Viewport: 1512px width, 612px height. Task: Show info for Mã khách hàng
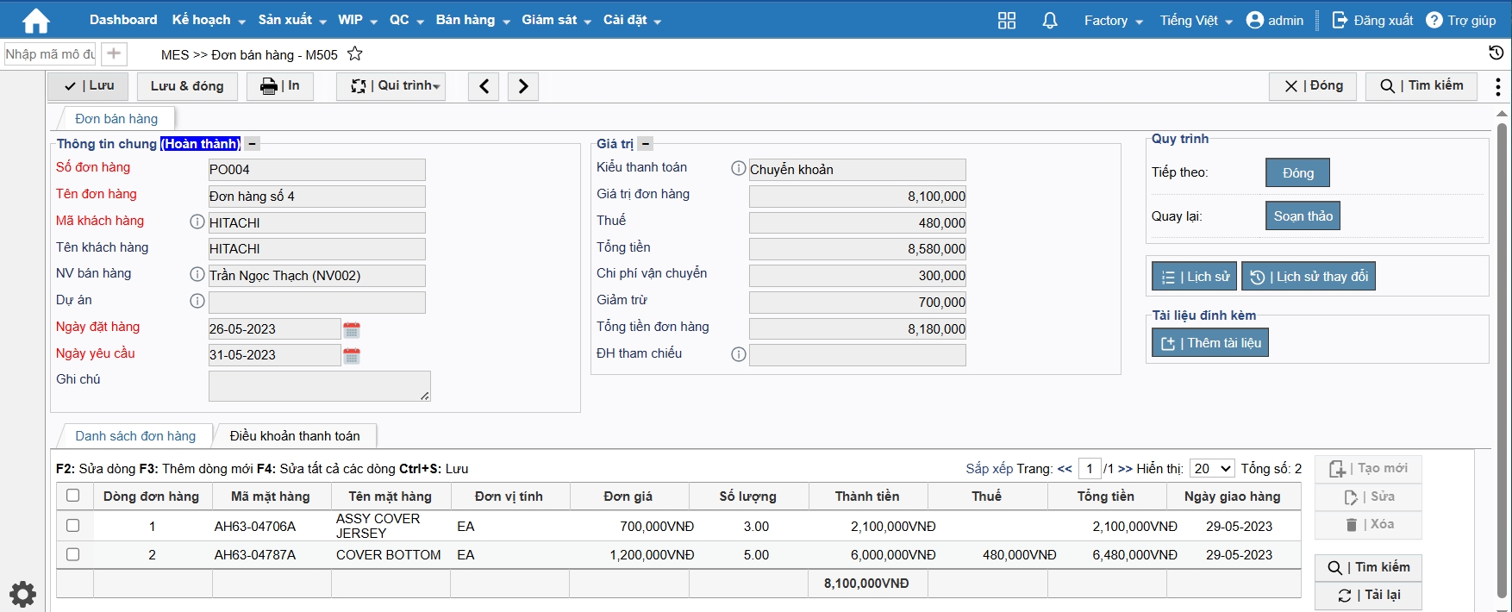(197, 222)
